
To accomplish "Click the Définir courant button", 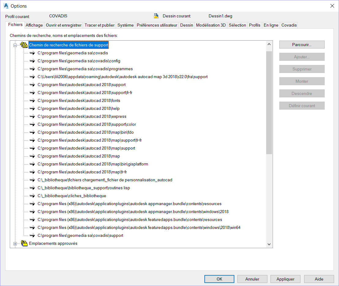I will point(302,106).
